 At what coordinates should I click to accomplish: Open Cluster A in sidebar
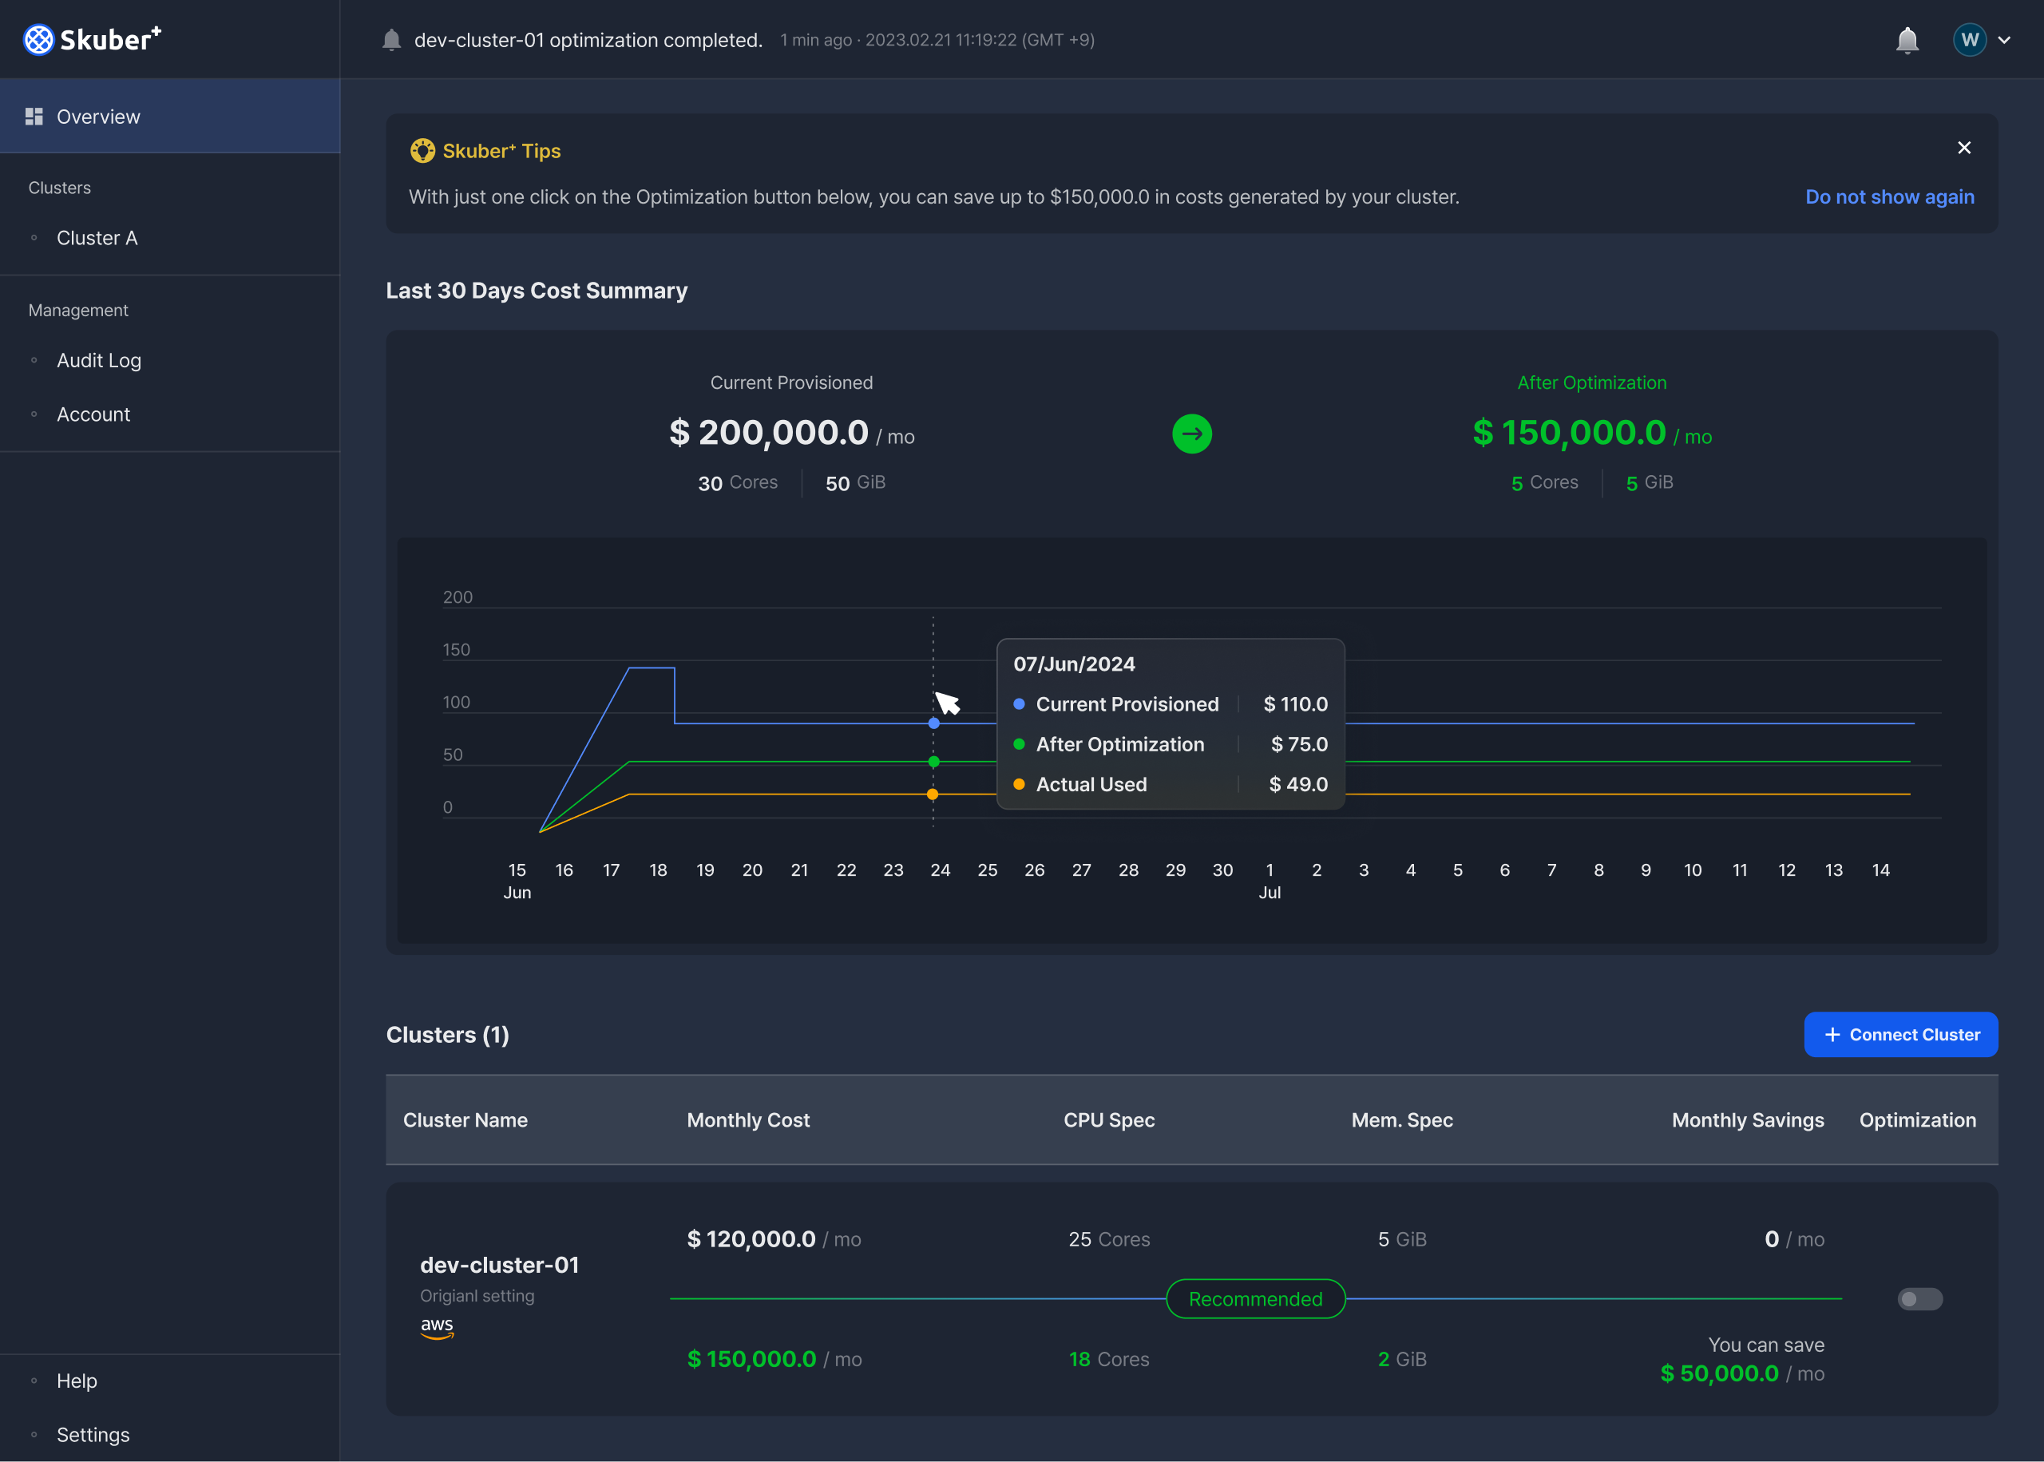97,238
